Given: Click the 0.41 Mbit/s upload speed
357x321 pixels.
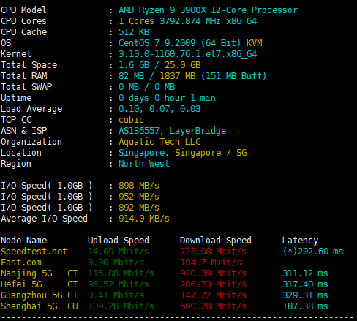Looking at the screenshot, I should click(x=116, y=295).
